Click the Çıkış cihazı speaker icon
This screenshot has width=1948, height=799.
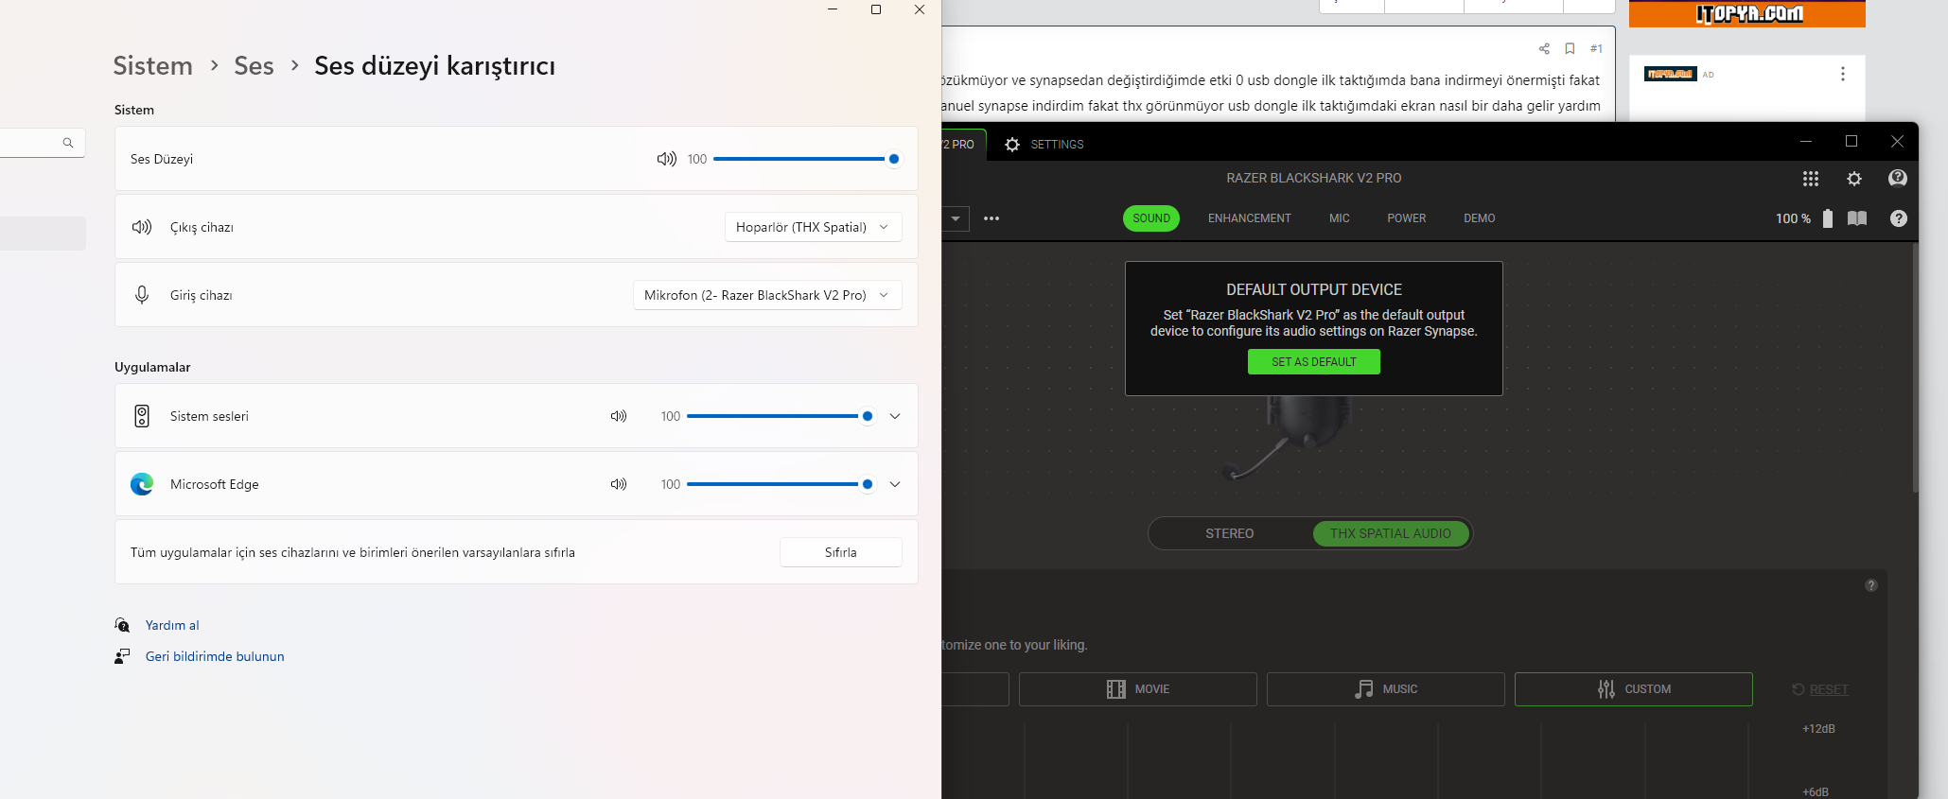point(142,227)
